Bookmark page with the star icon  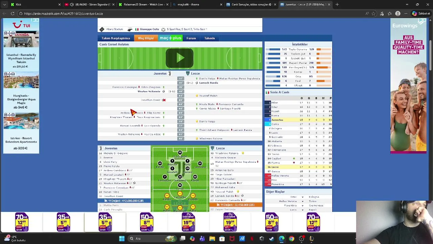pos(373,14)
